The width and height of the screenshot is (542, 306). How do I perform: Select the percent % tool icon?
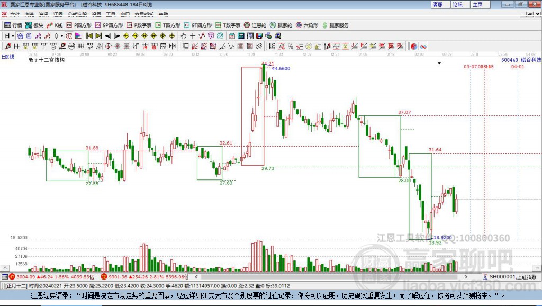(291, 46)
